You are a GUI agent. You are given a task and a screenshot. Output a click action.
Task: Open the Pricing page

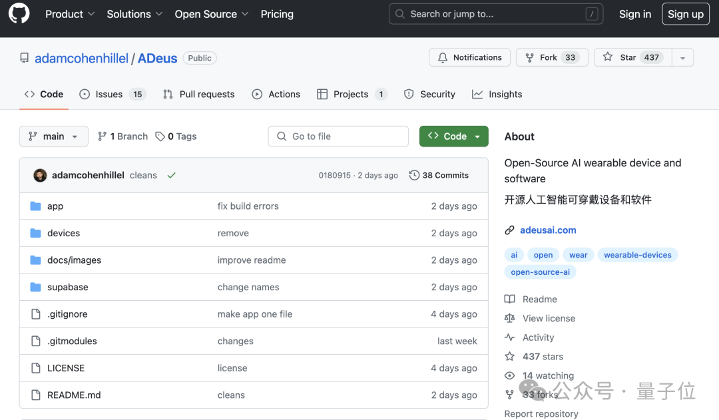pyautogui.click(x=277, y=14)
